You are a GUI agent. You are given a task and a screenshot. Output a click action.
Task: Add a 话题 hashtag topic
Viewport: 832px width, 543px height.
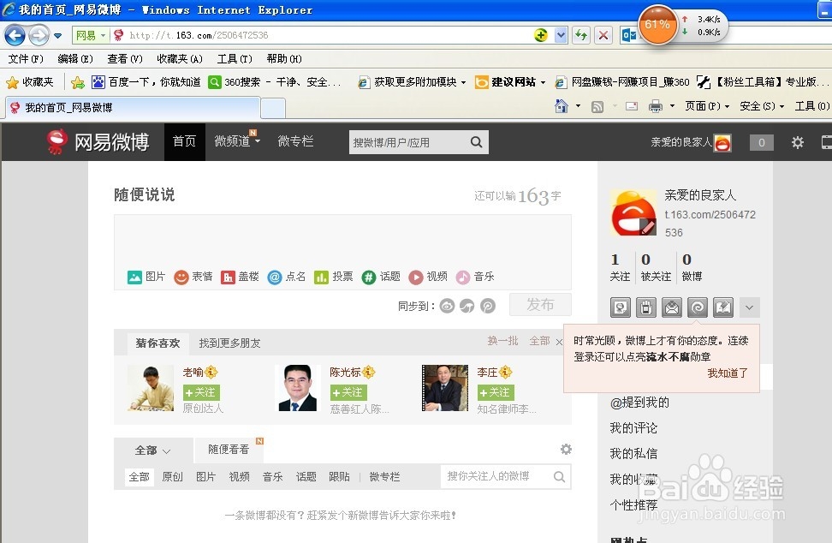point(368,277)
